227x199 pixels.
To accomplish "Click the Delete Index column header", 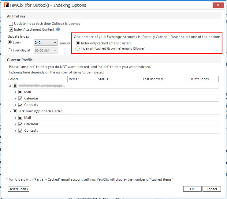I will pos(203,79).
